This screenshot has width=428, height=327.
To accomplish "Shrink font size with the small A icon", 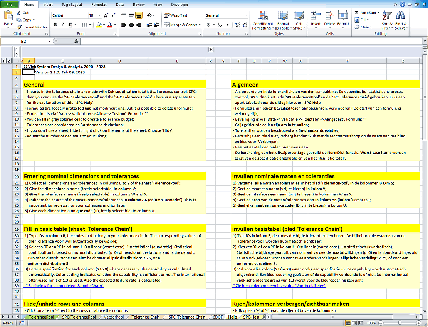I will [113, 15].
